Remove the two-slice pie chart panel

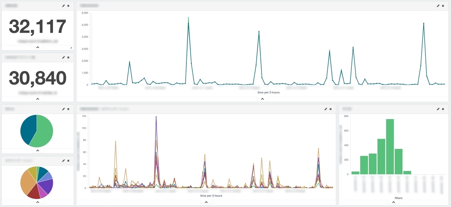point(68,109)
